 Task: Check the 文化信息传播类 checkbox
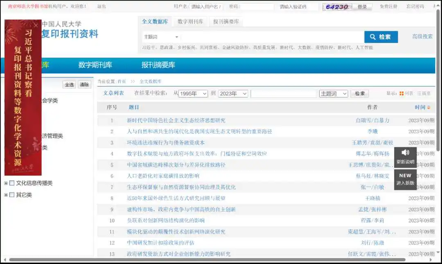point(12,183)
